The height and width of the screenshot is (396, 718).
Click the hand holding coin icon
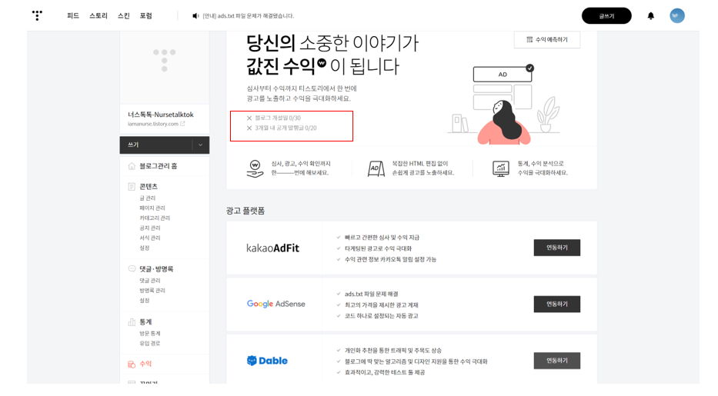coord(255,168)
